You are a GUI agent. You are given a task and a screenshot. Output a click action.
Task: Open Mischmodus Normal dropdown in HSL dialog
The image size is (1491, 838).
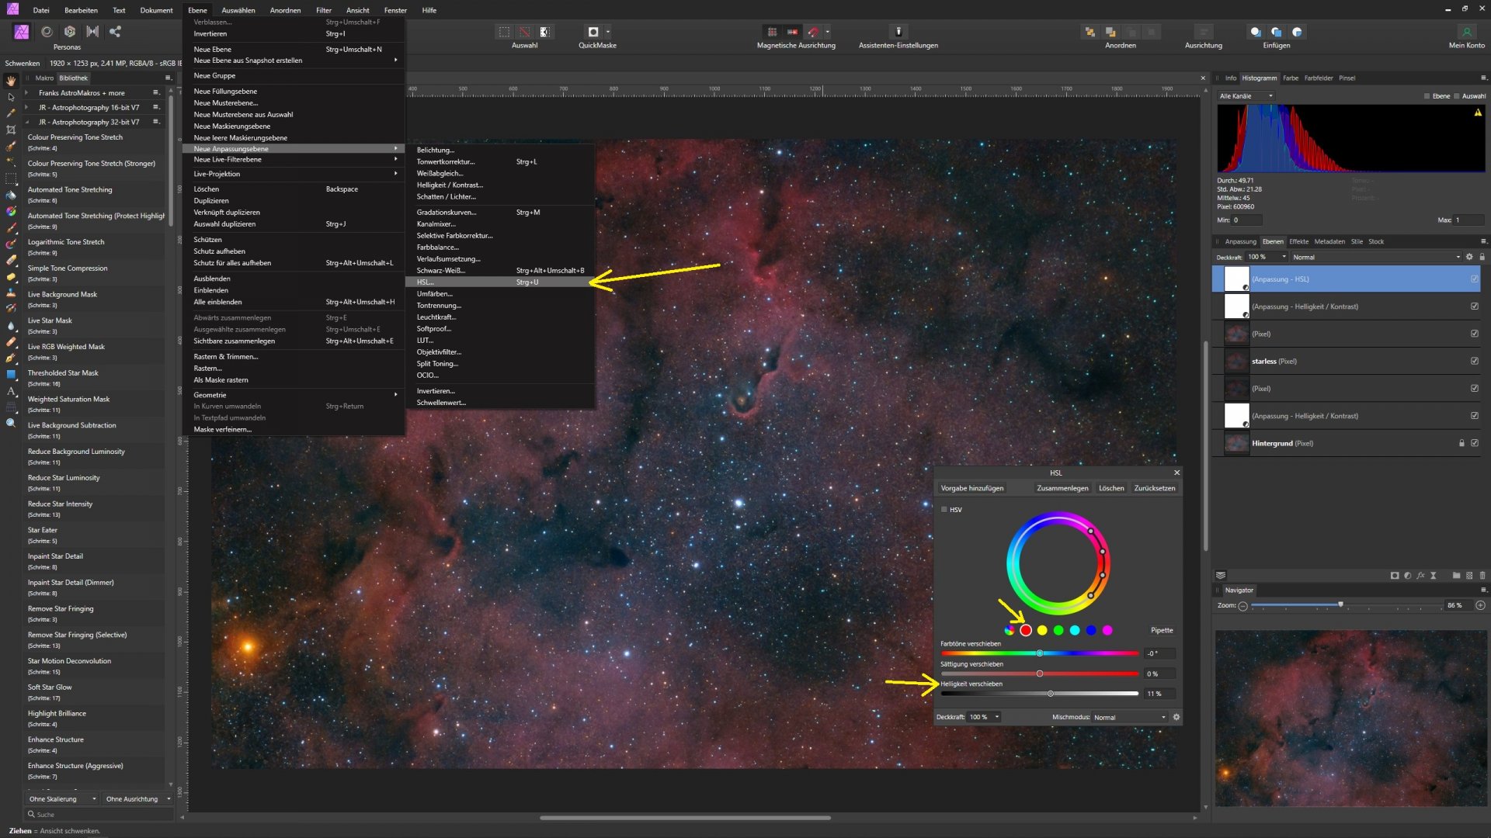pyautogui.click(x=1130, y=717)
